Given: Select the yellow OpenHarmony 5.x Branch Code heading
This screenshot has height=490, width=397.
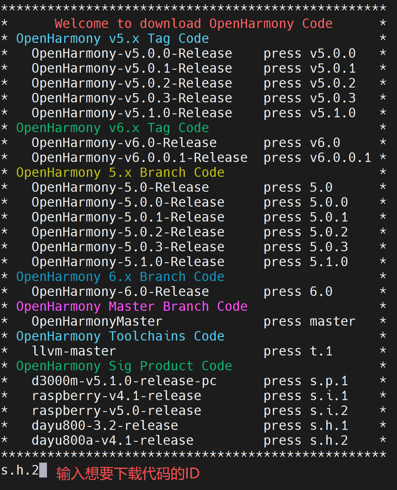Looking at the screenshot, I should pos(120,173).
